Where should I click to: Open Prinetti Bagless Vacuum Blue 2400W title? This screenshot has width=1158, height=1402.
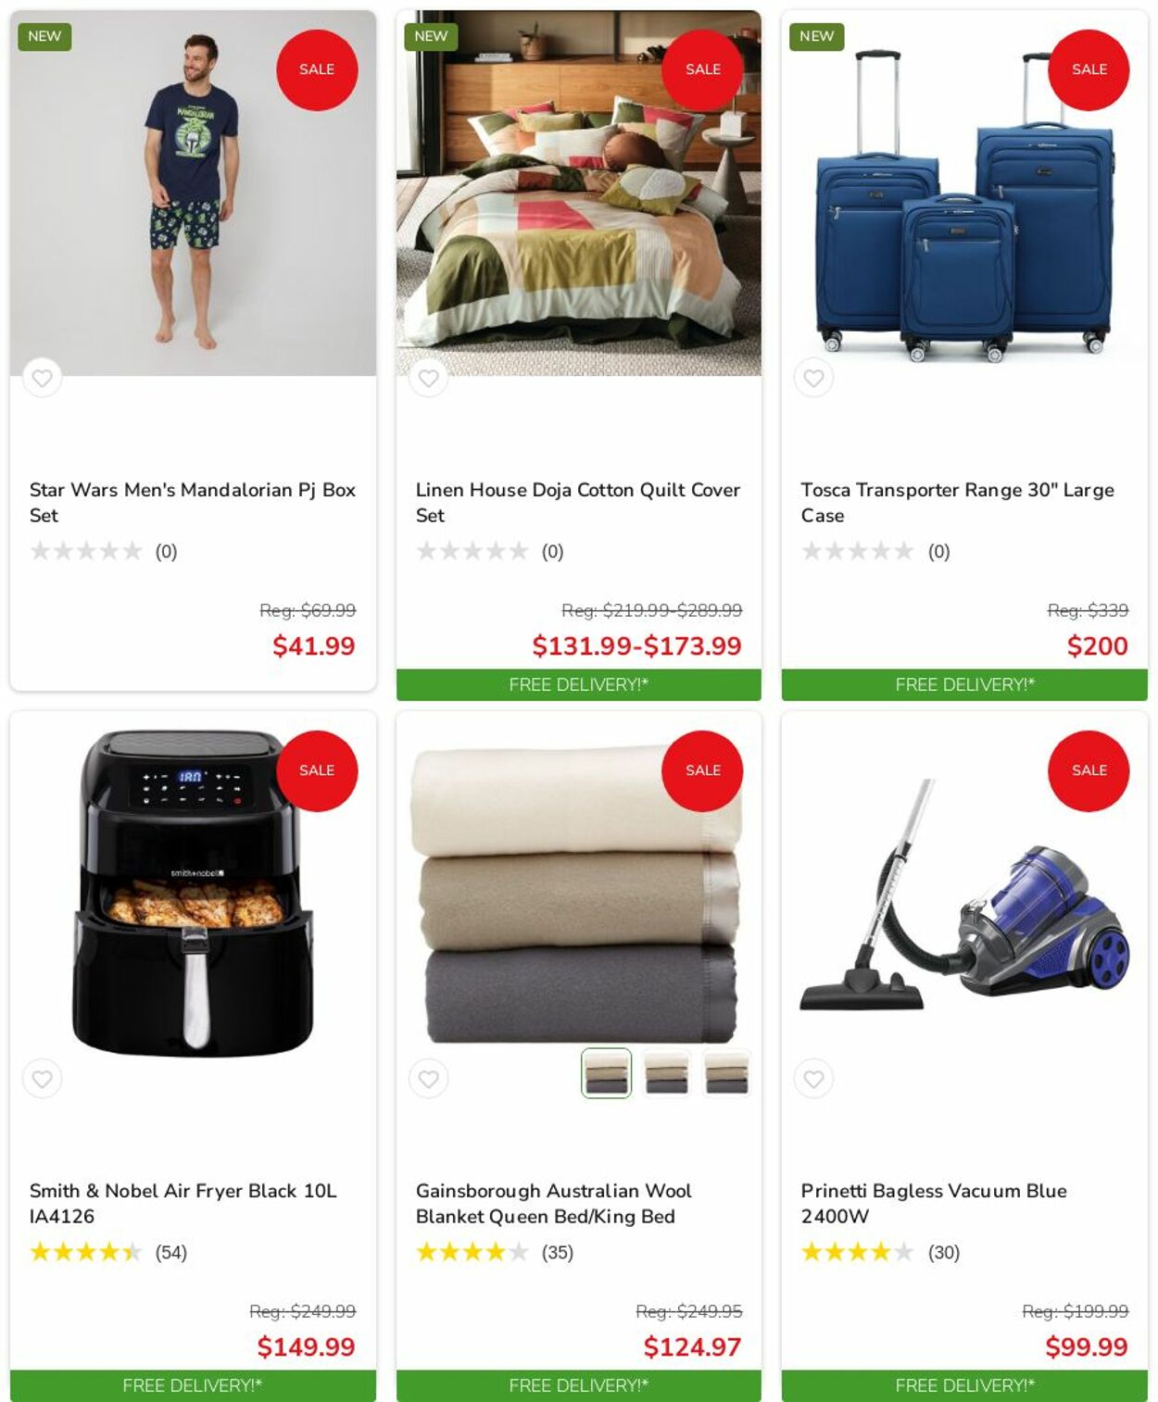[x=934, y=1203]
